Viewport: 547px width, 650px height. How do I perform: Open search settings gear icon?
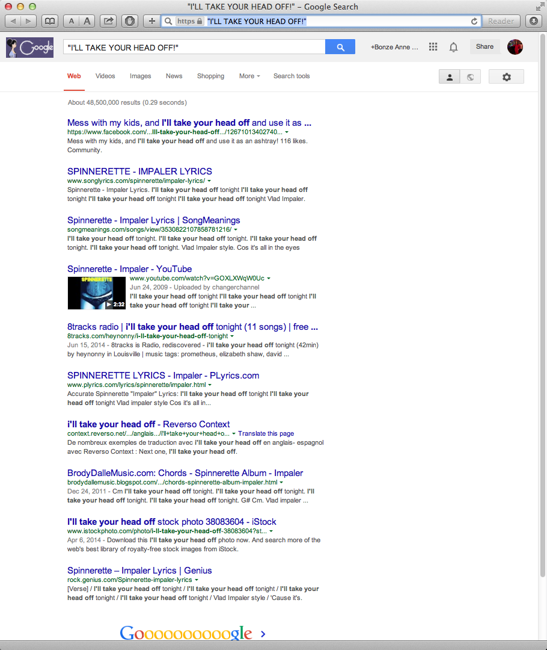tap(506, 76)
